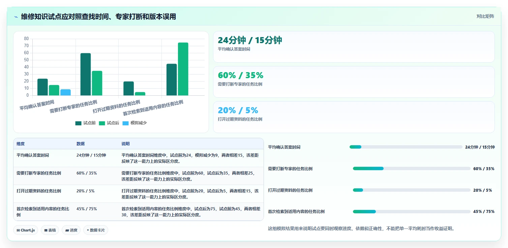
Task: Click the 进度 chip icon
Action: click(67, 230)
